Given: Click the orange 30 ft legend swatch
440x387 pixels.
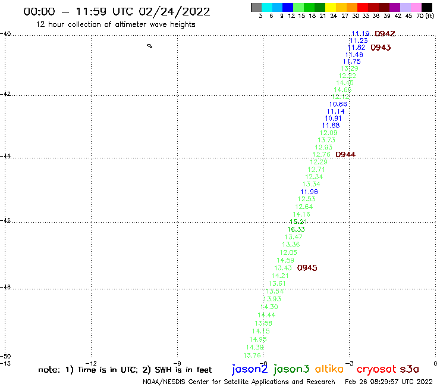Looking at the screenshot, I should (352, 7).
